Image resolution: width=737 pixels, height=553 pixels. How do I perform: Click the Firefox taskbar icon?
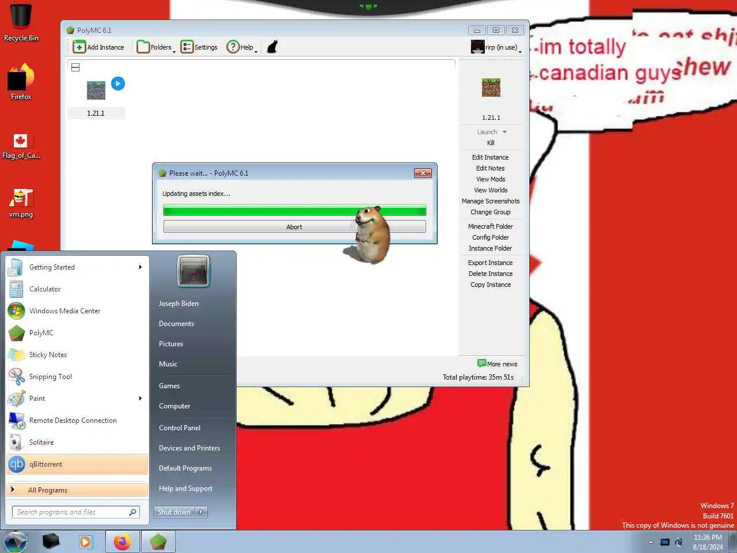(122, 542)
